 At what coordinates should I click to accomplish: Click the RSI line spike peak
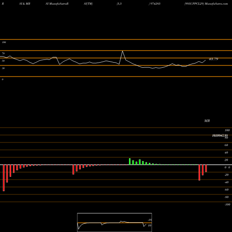[x=122, y=51]
